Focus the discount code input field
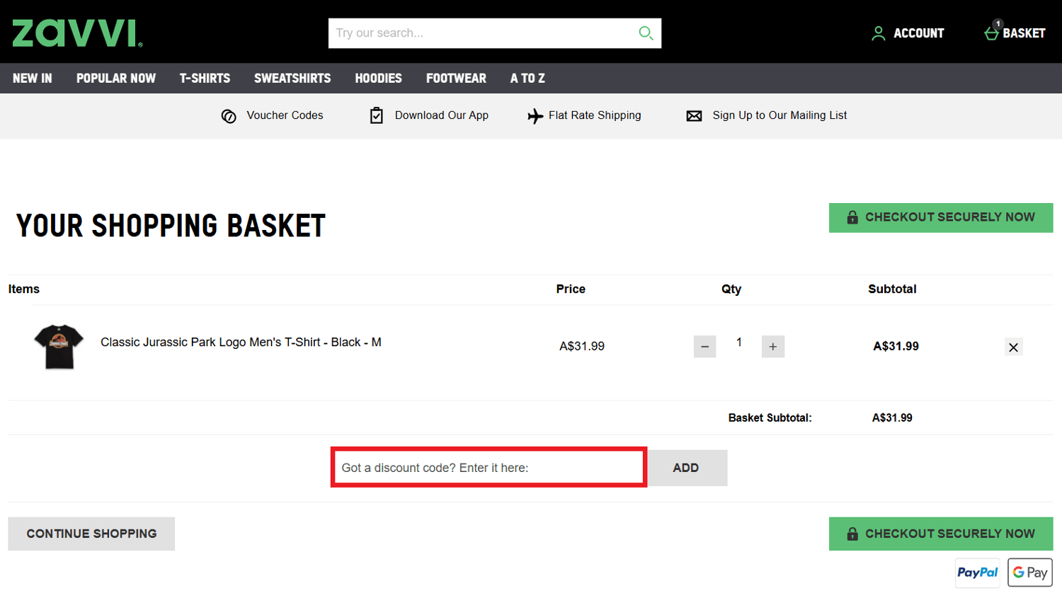 point(489,468)
